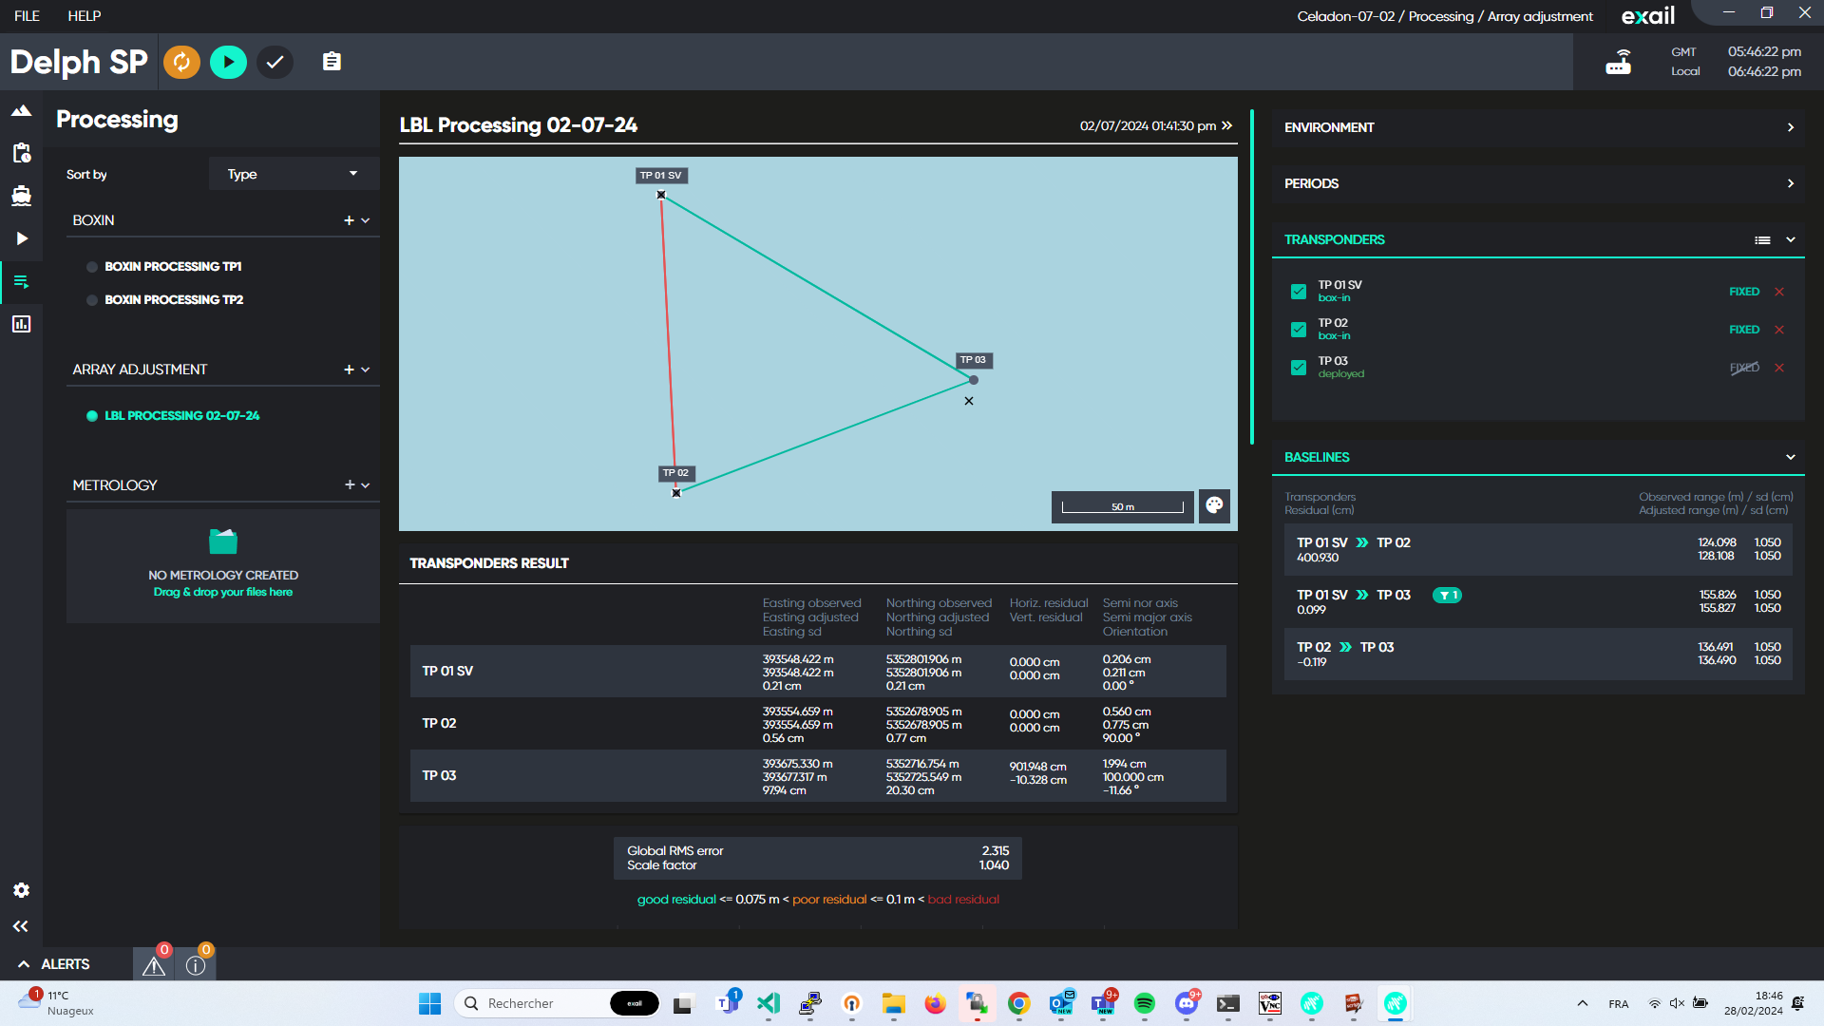This screenshot has width=1824, height=1026.
Task: Open the vessel sidebar icon
Action: pyautogui.click(x=21, y=196)
